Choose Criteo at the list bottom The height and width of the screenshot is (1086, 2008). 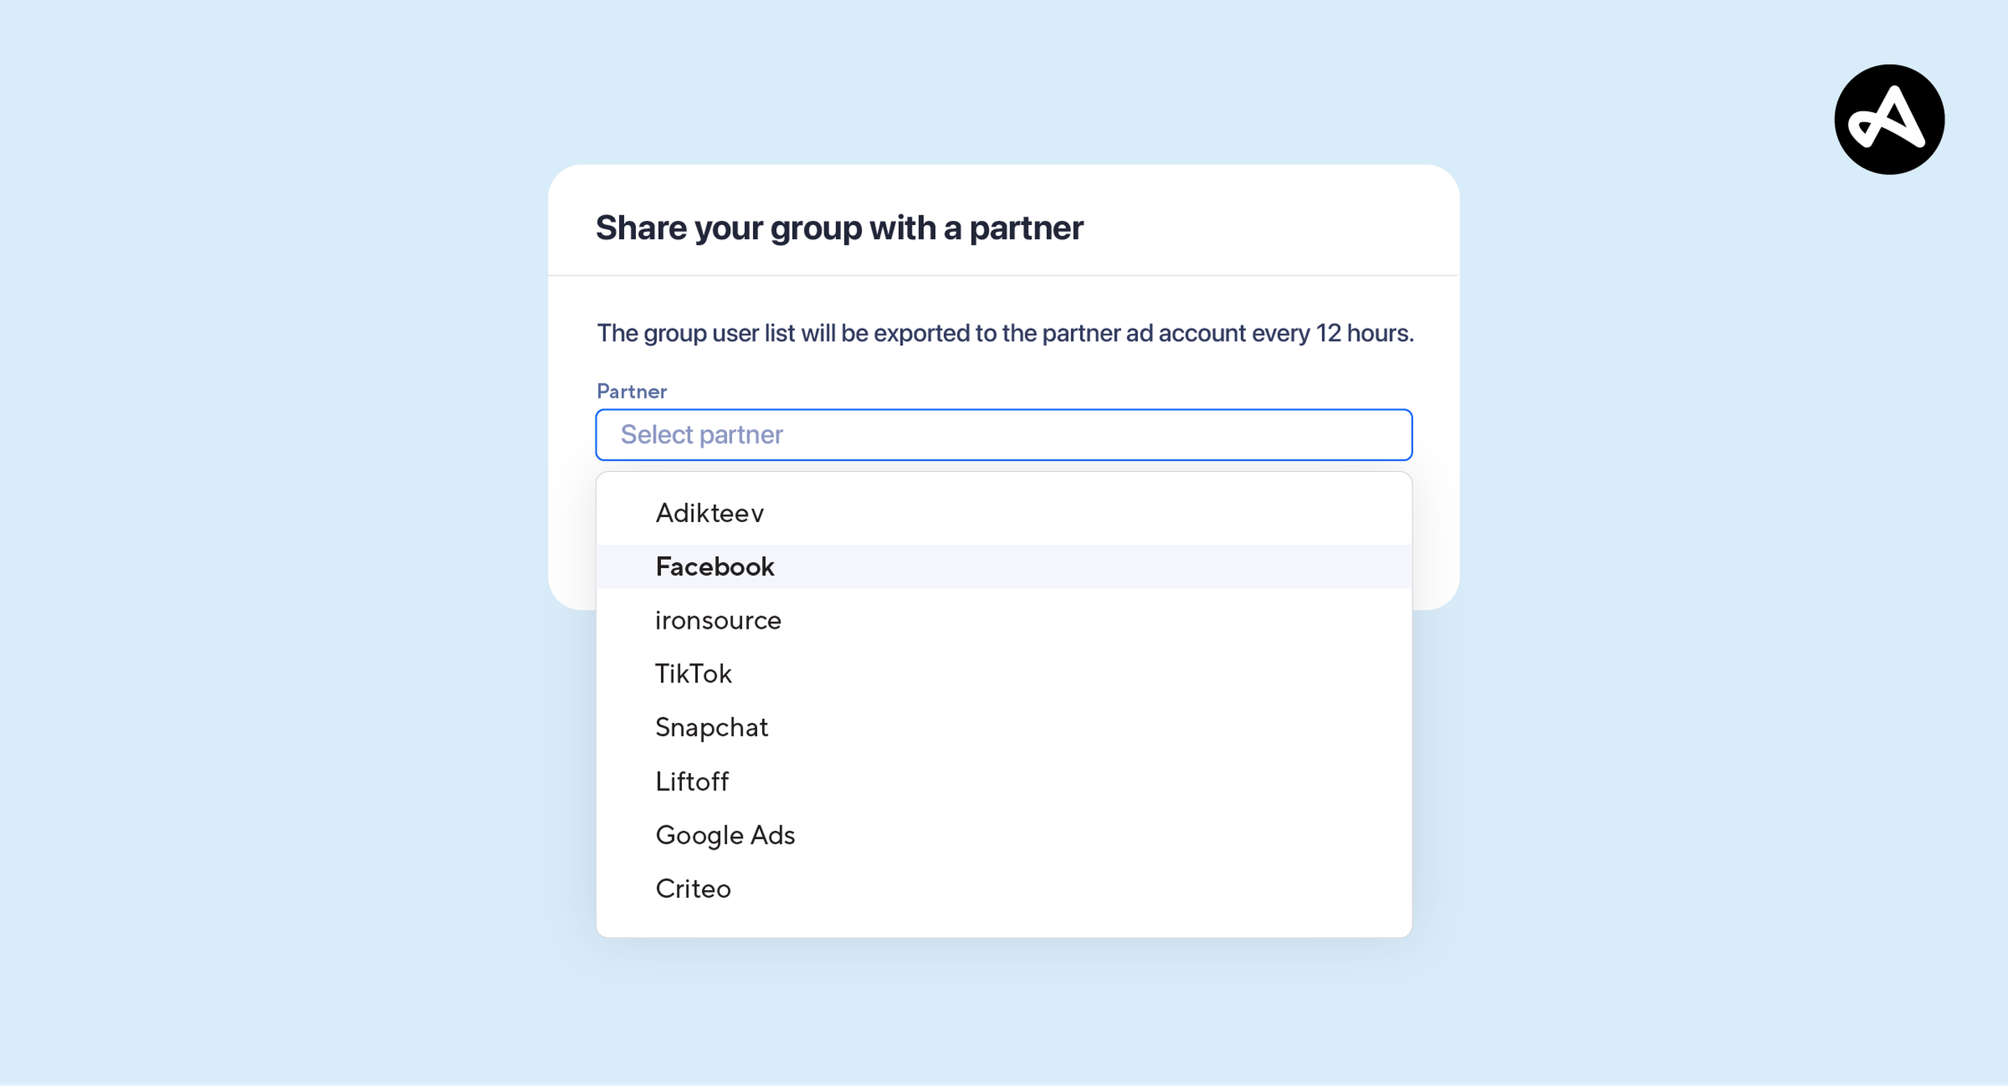tap(693, 888)
